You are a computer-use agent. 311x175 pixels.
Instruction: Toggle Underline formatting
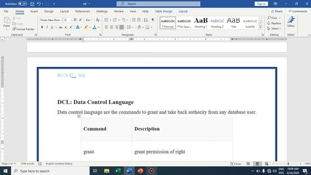point(52,27)
